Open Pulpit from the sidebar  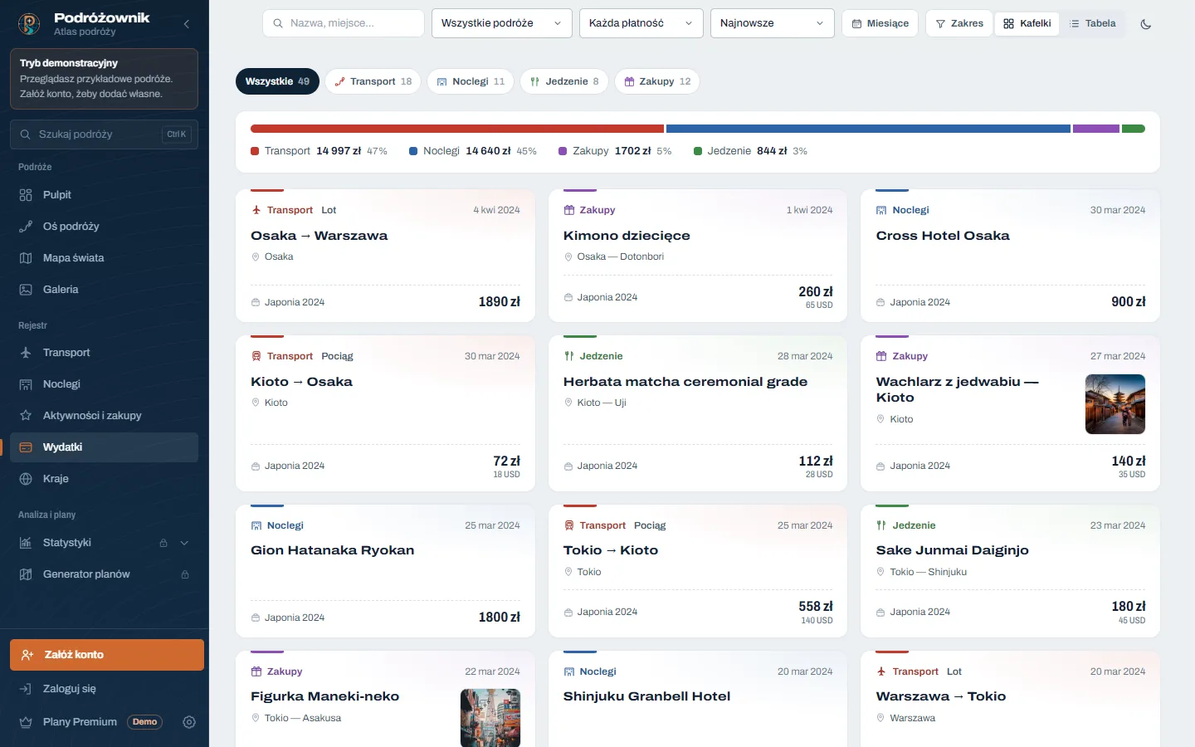(x=104, y=195)
